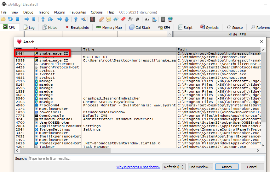Click the Step Into icon
This screenshot has width=270, height=172.
pyautogui.click(x=43, y=19)
